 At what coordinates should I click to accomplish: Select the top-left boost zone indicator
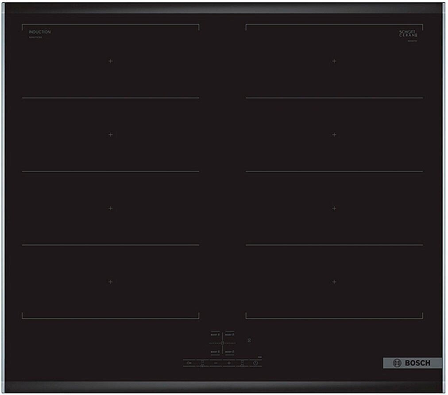pyautogui.click(x=215, y=335)
